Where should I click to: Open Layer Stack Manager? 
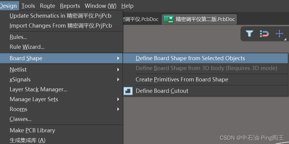pos(38,90)
